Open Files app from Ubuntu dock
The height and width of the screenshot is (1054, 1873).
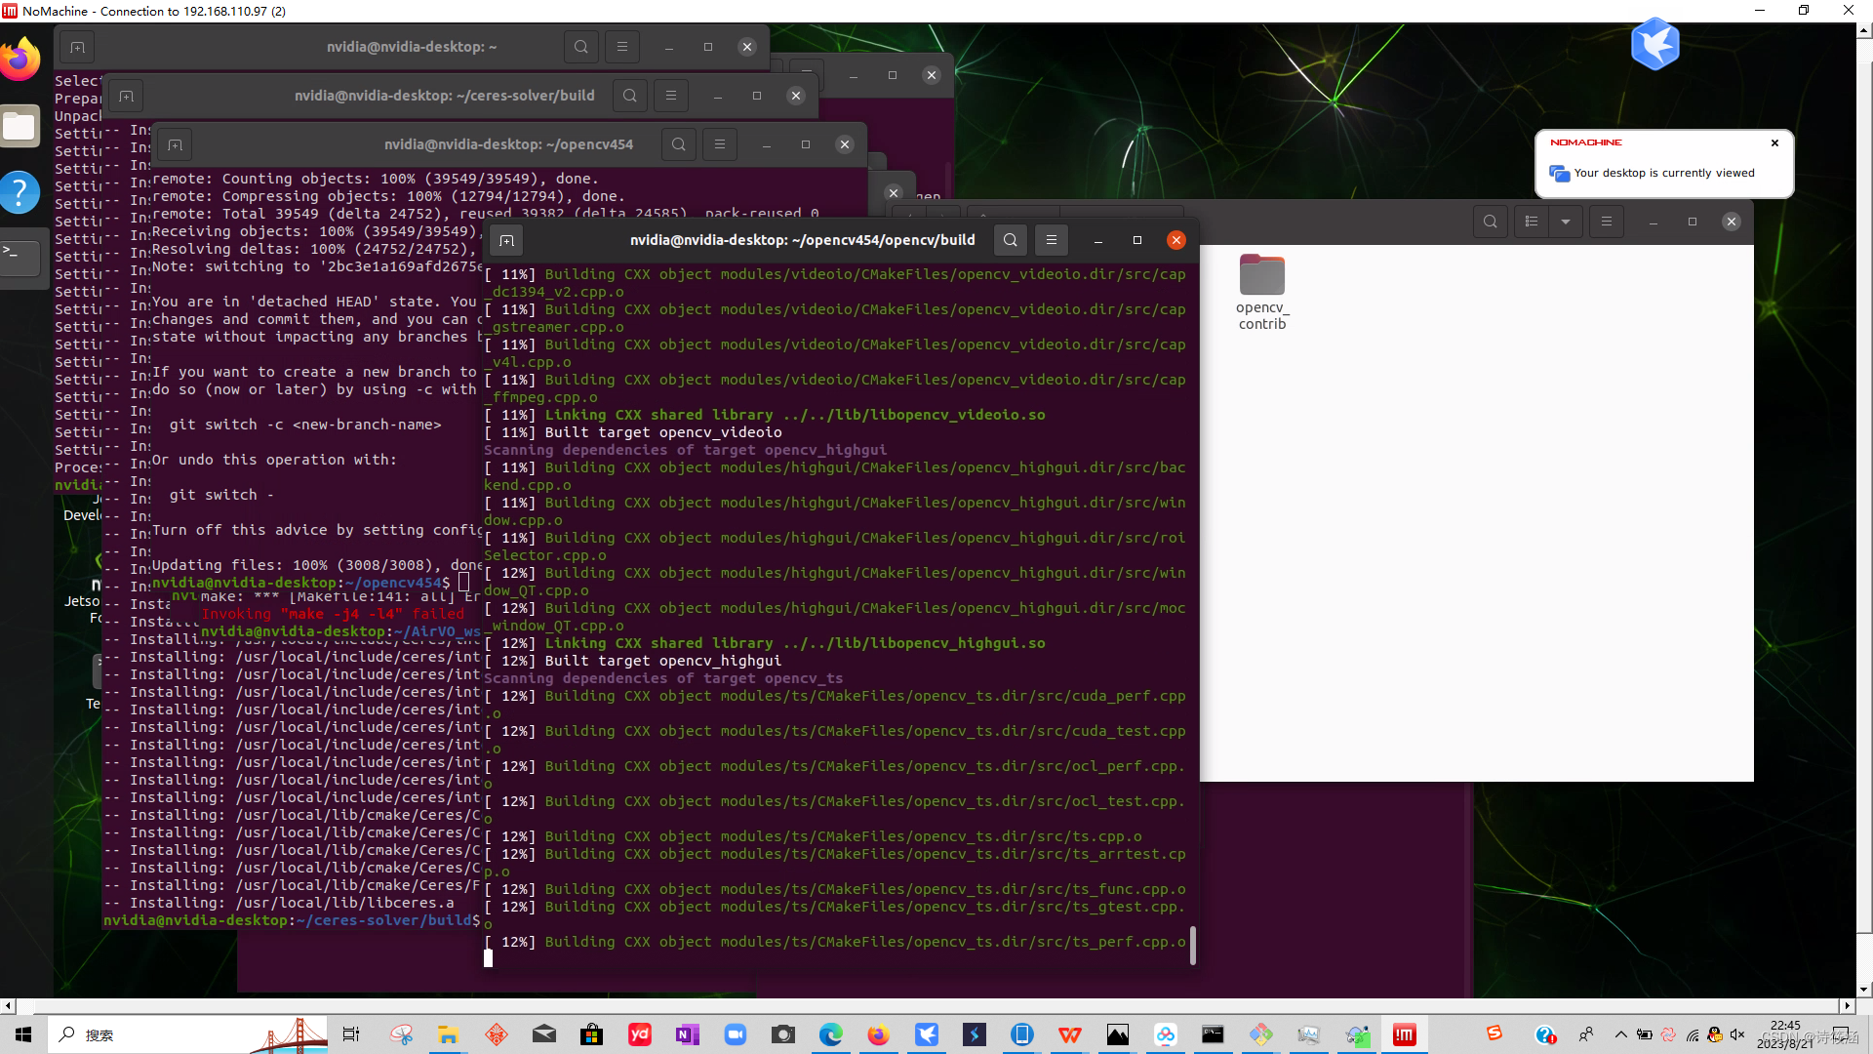[x=20, y=126]
